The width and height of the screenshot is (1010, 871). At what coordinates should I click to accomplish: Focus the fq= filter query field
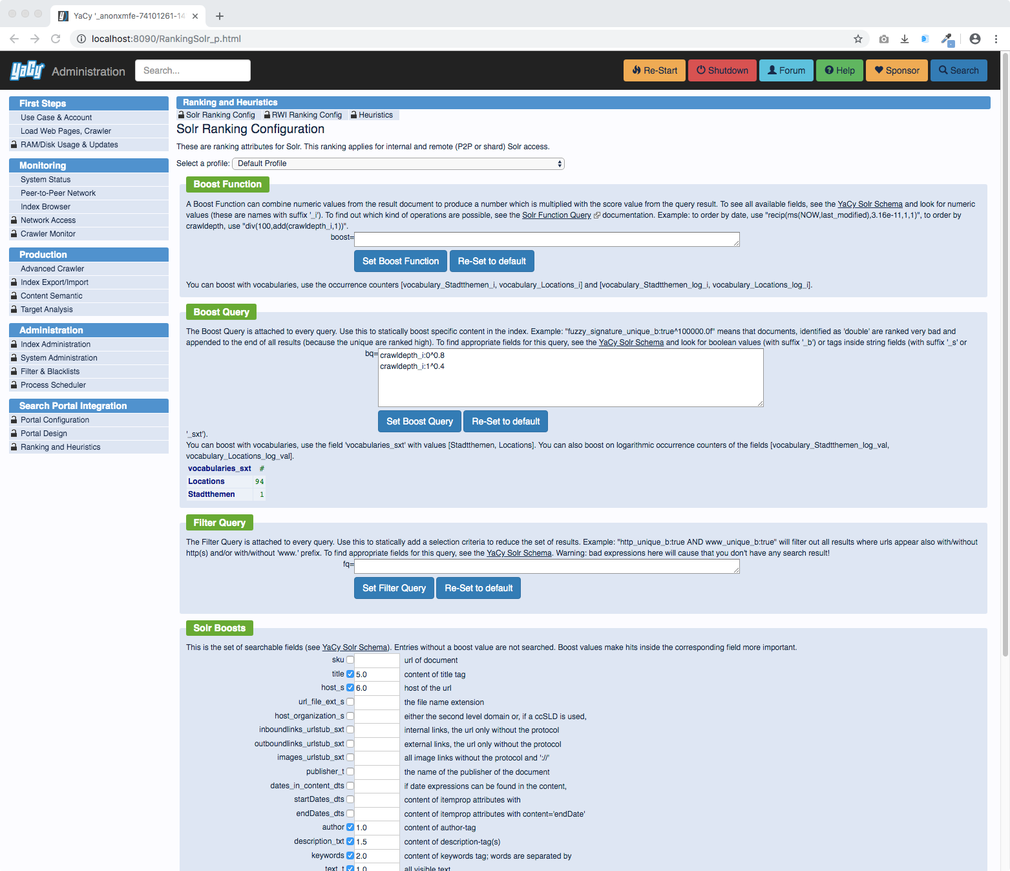coord(547,566)
